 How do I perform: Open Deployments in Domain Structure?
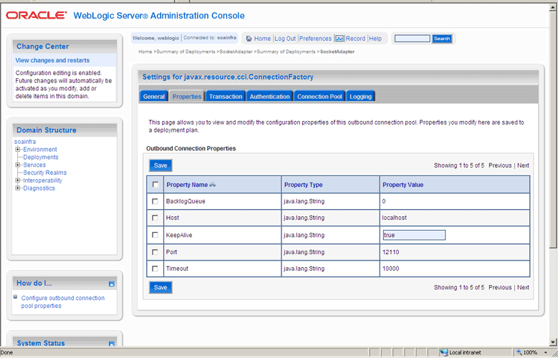(41, 157)
